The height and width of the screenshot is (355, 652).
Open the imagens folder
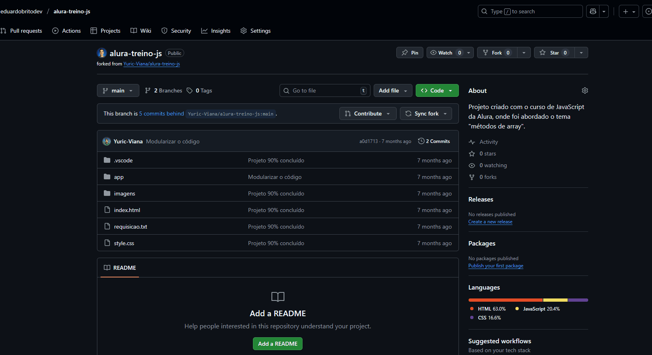tap(124, 193)
